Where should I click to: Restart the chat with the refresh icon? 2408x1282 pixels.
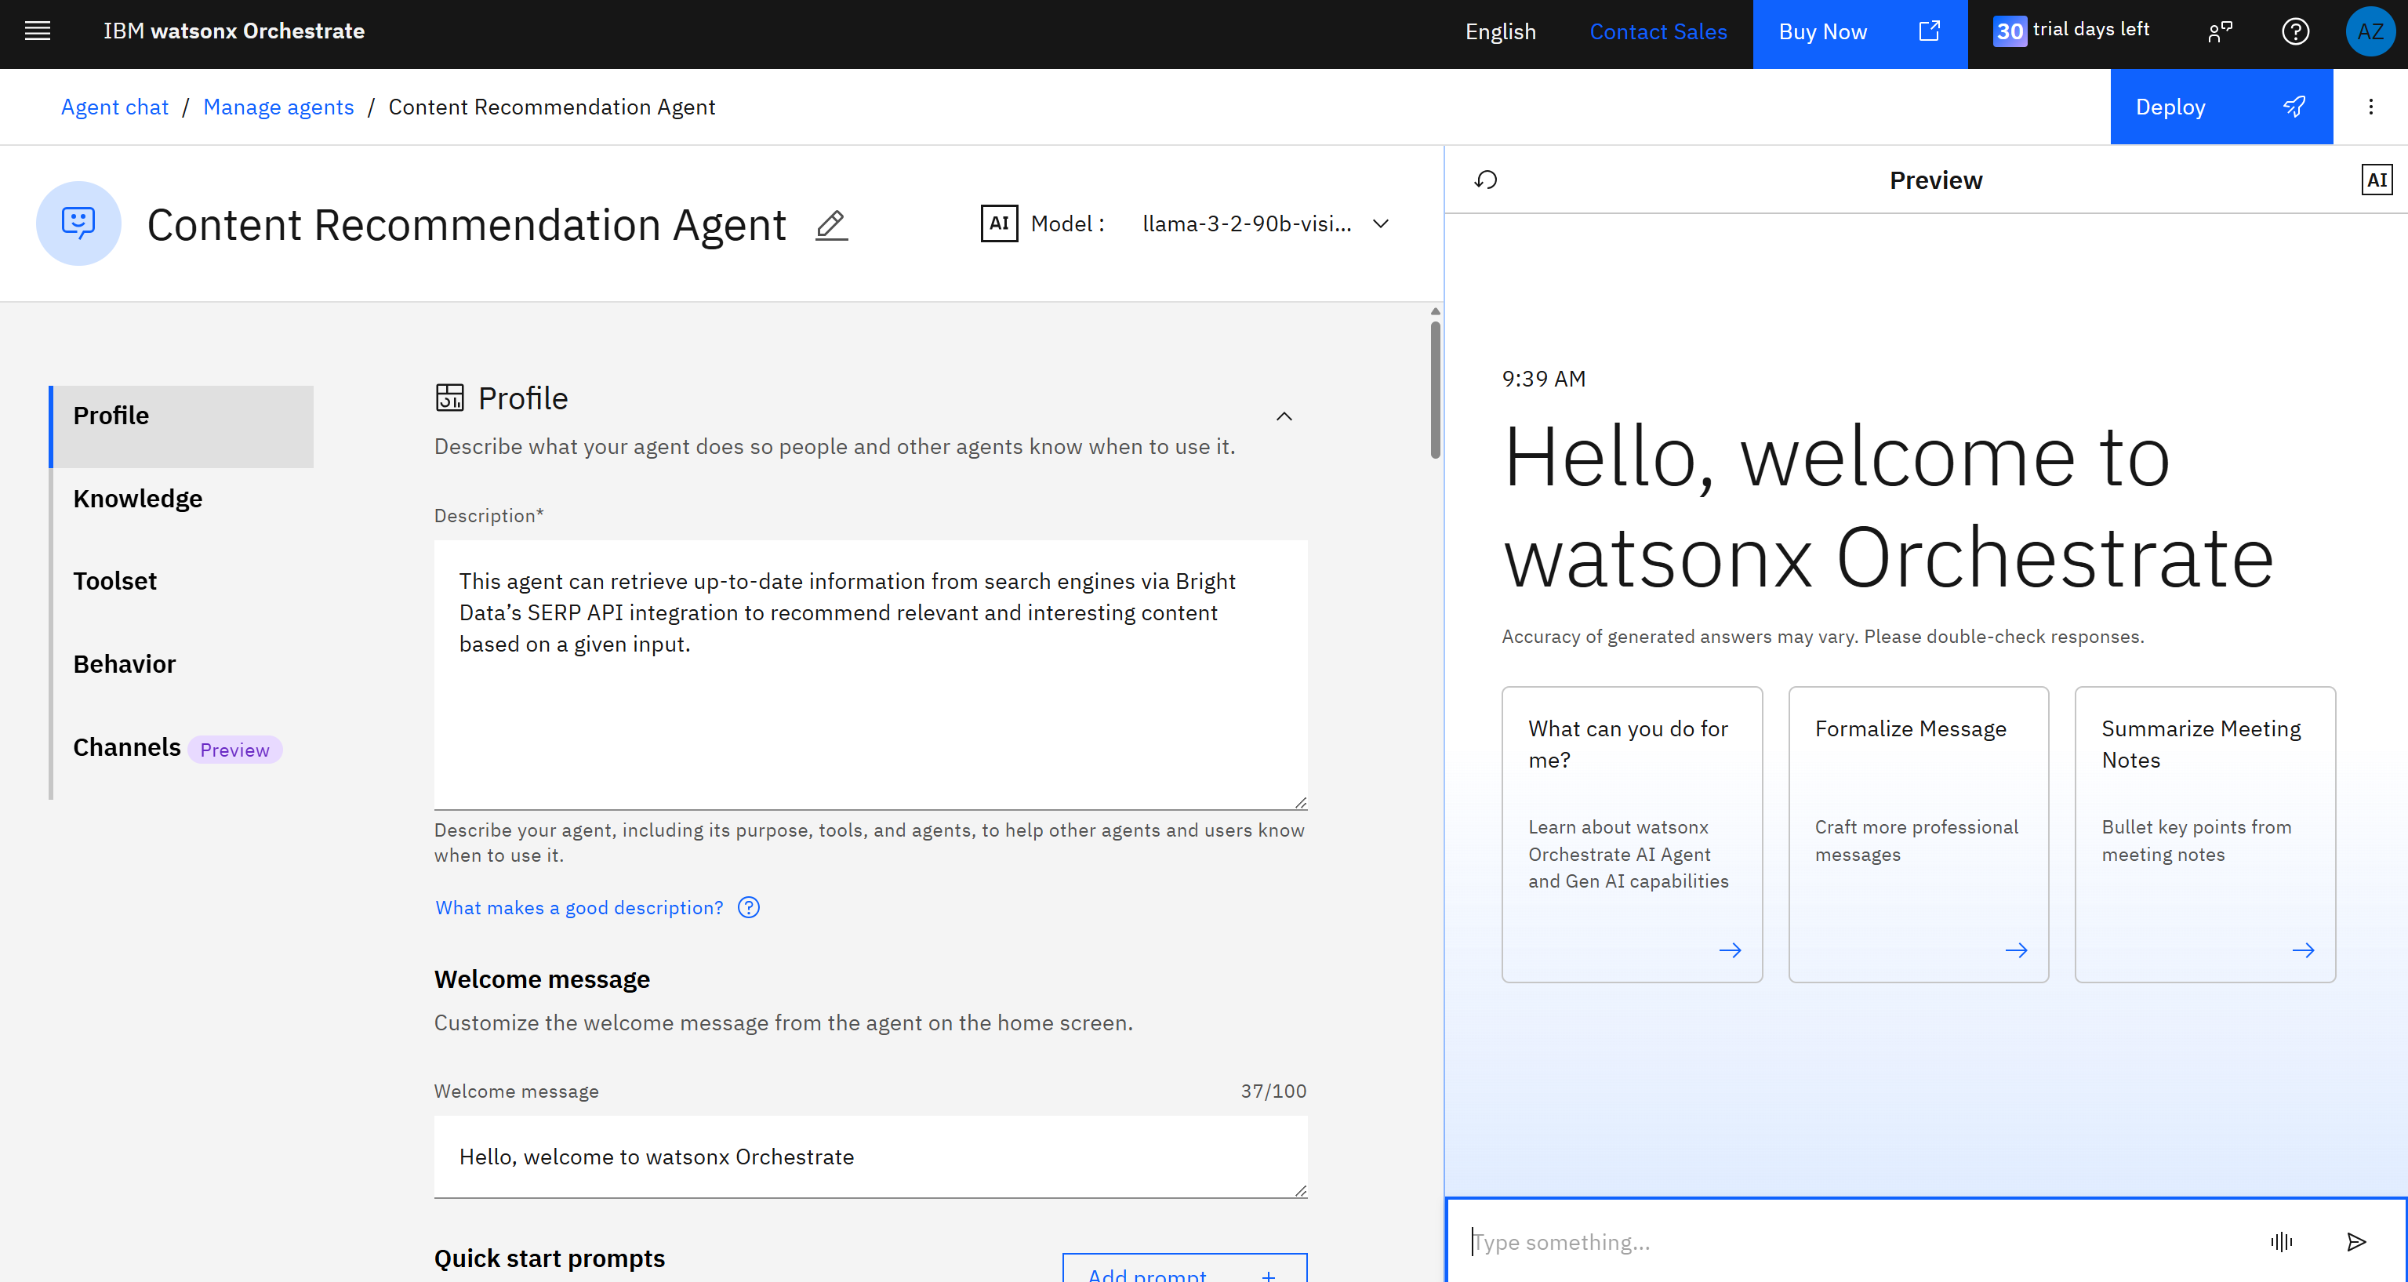pos(1485,180)
